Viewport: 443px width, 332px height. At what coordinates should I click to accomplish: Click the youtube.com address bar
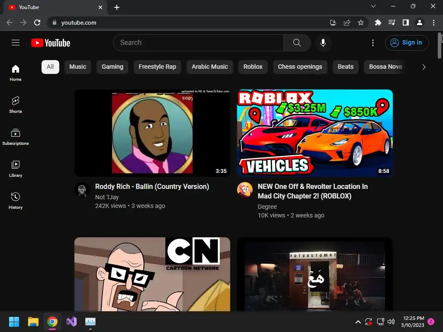tap(186, 22)
